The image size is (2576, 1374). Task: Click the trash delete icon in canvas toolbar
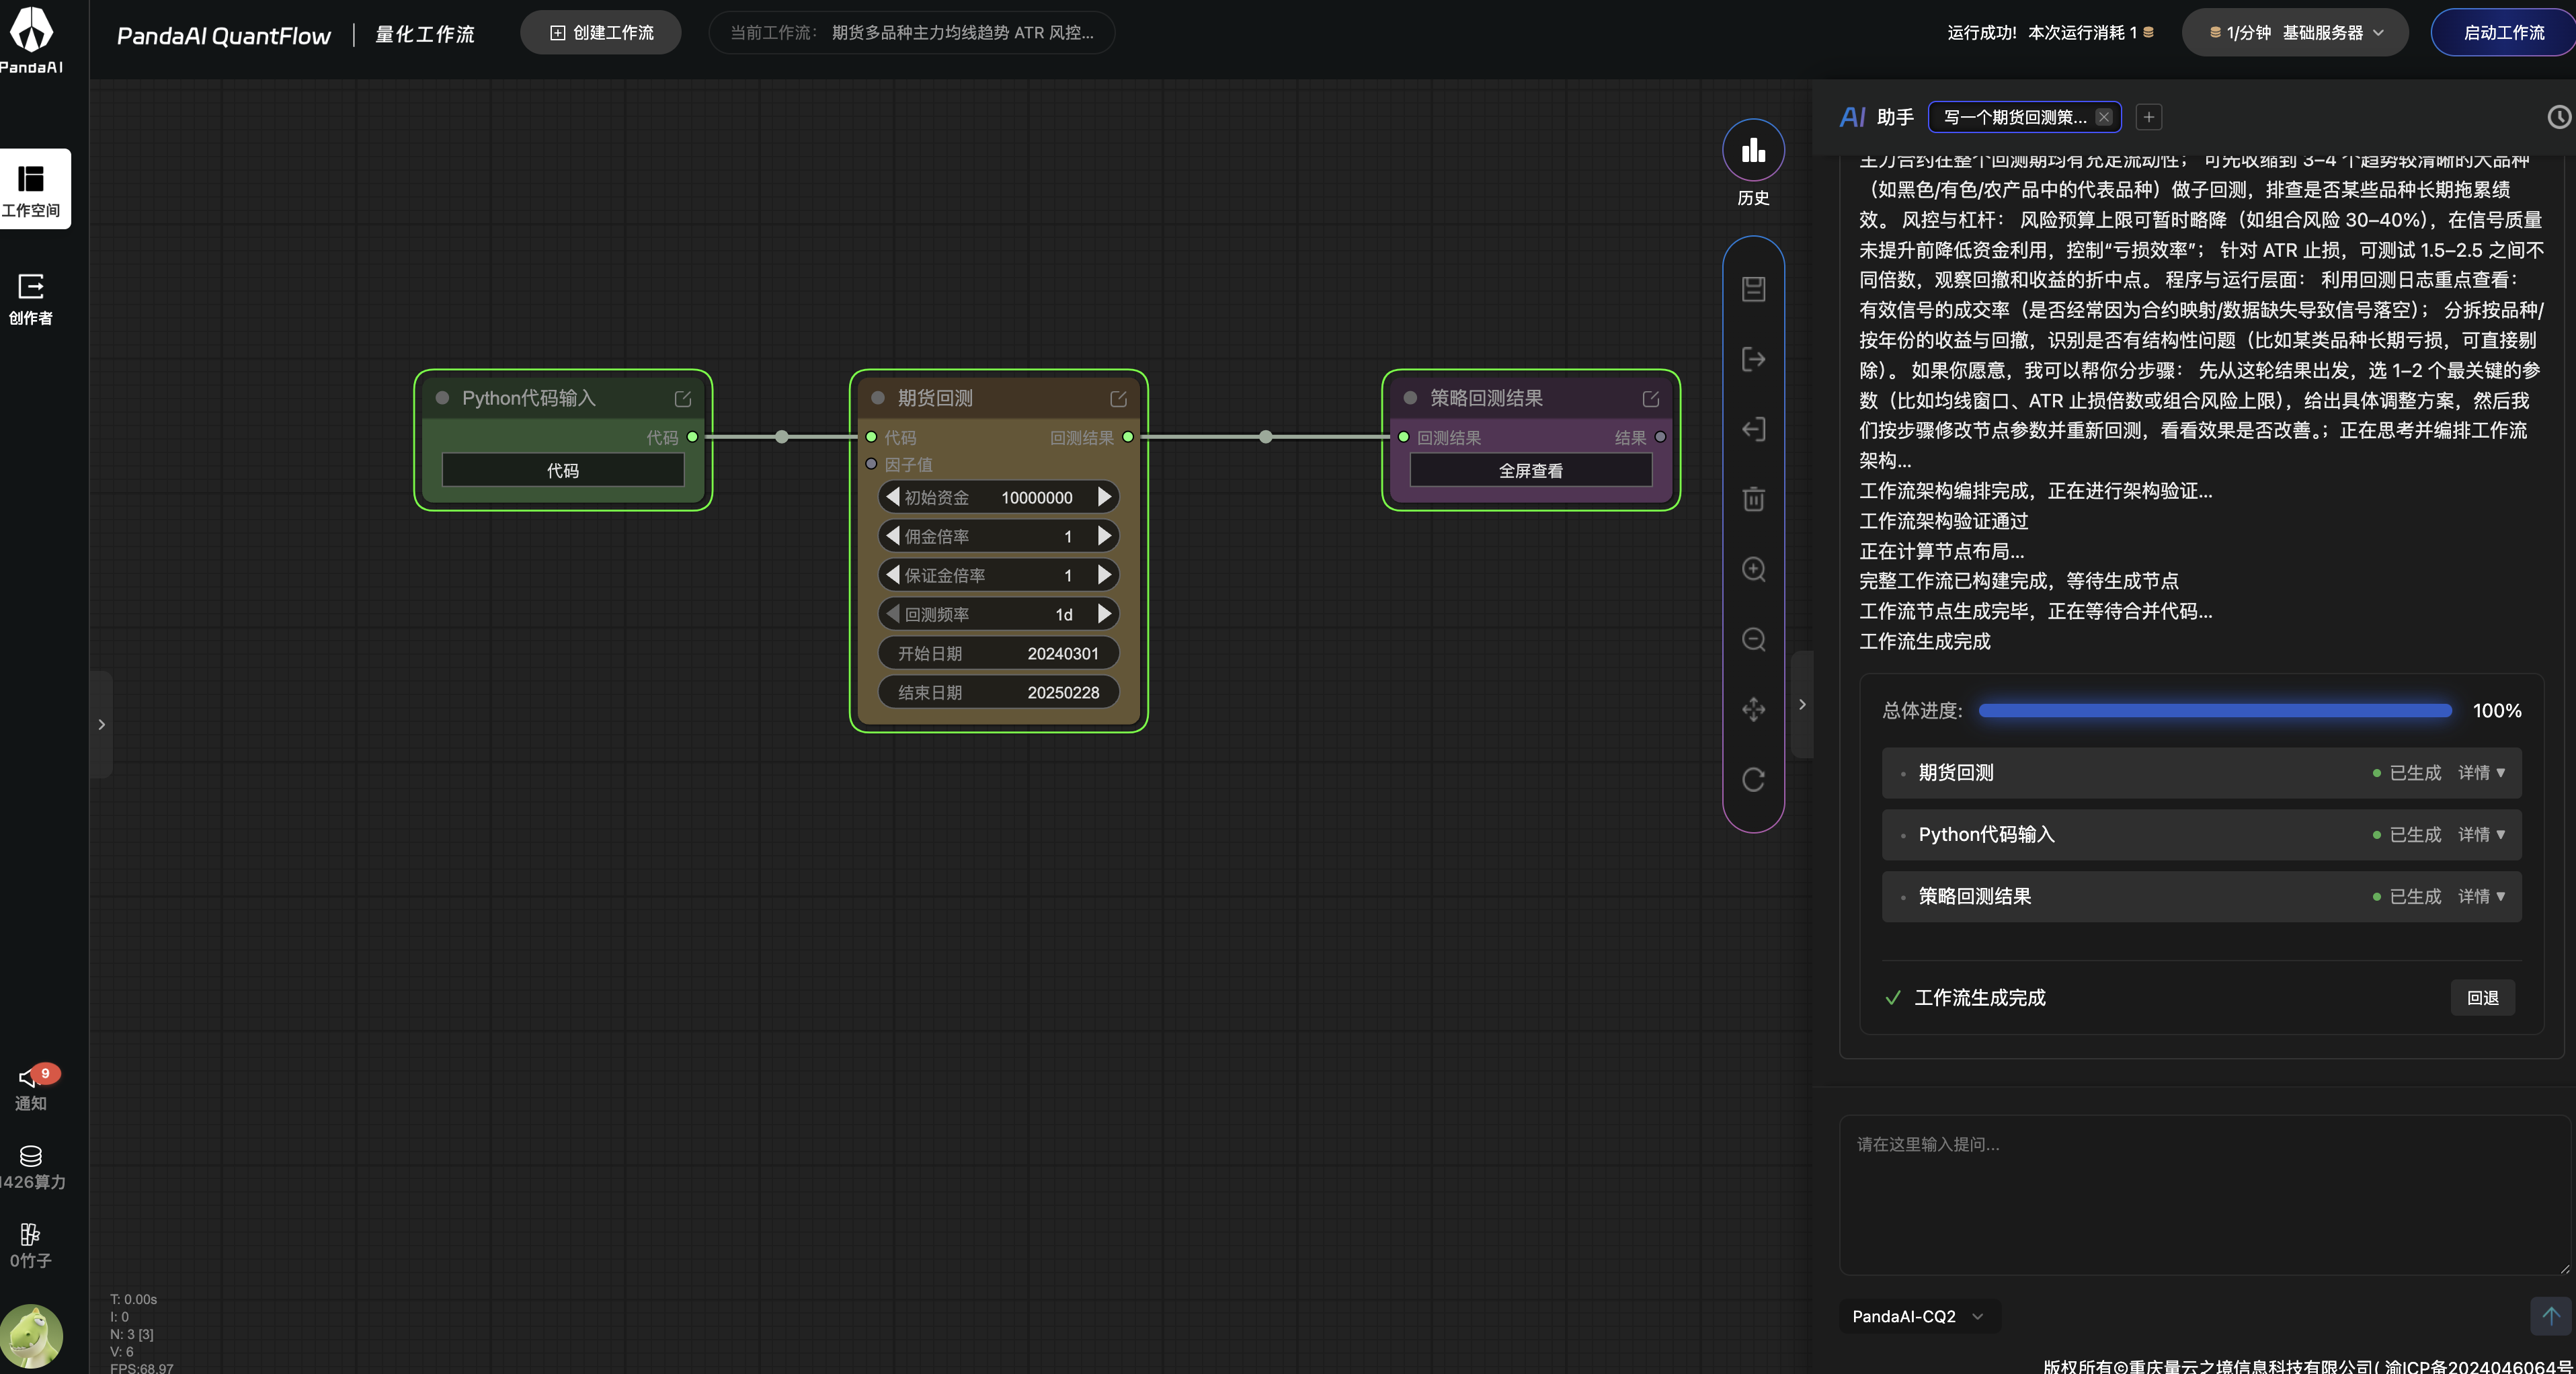coord(1753,499)
